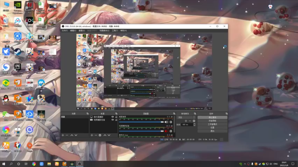Open the Windows Start menu

(x=4, y=164)
